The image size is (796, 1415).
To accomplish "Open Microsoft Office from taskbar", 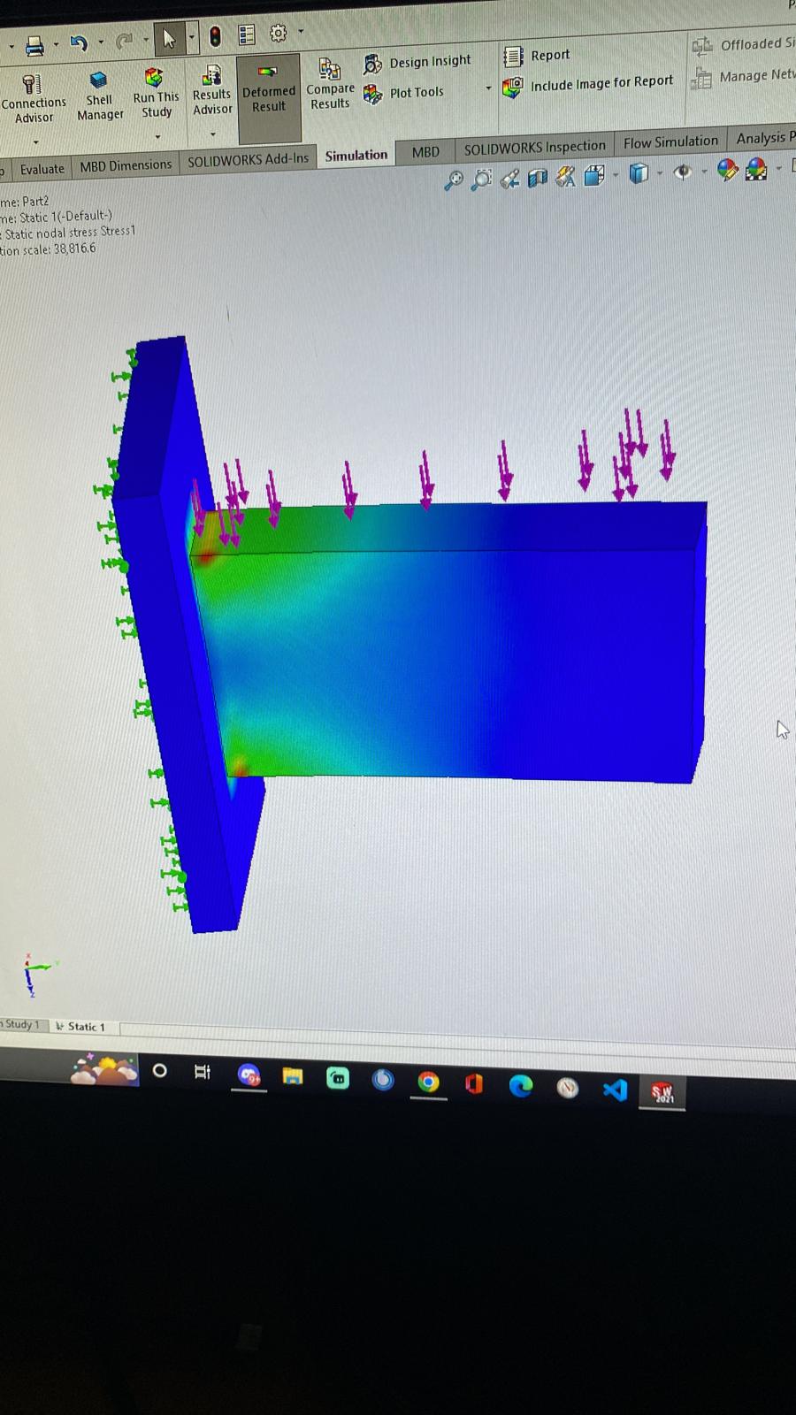I will [474, 1083].
